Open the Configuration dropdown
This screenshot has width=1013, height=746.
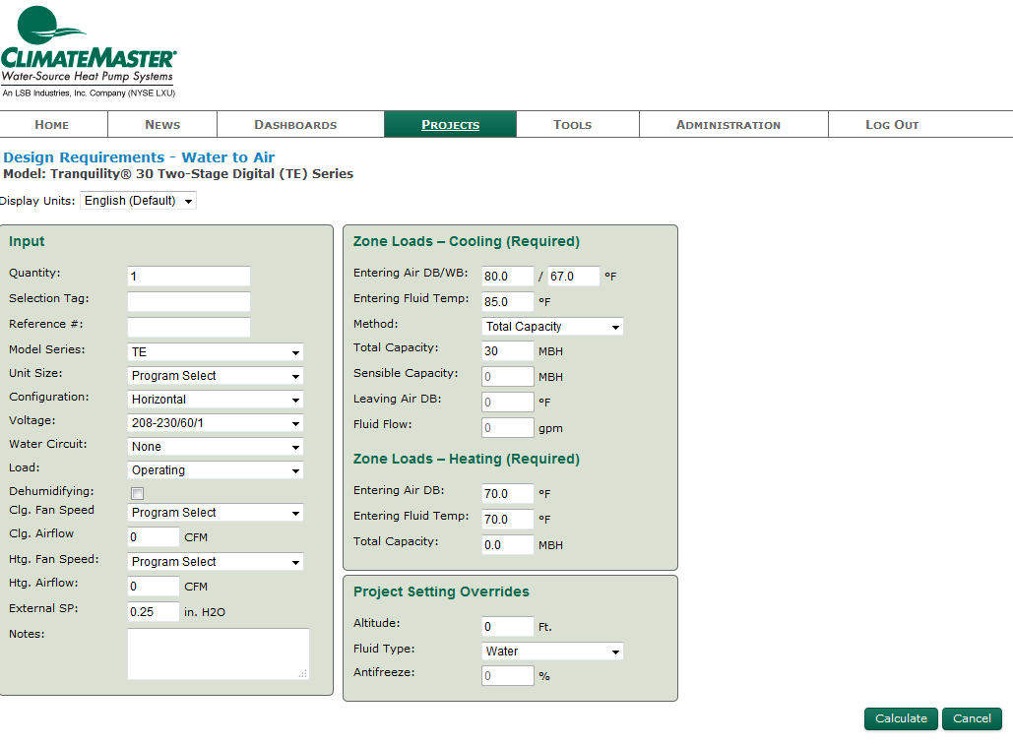[x=216, y=400]
